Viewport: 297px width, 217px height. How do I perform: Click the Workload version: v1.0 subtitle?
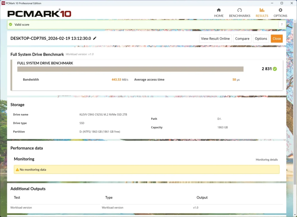(80, 54)
